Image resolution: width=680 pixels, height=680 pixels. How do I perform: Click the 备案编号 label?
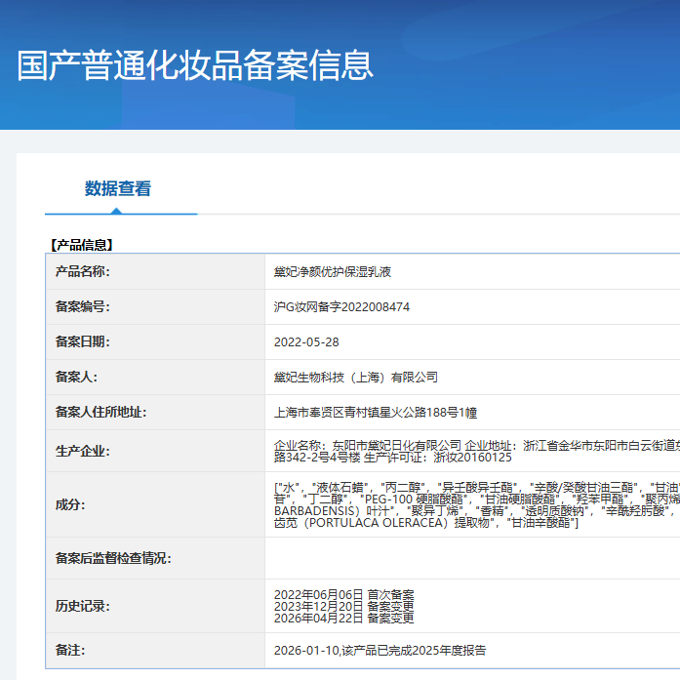pos(82,306)
